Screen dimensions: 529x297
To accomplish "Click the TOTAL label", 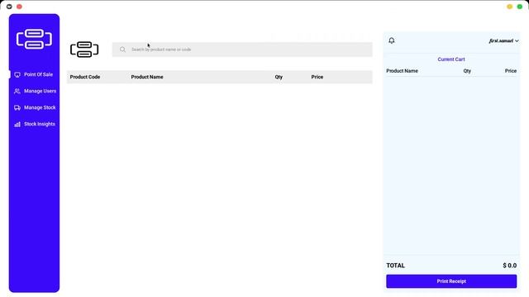I will point(395,266).
